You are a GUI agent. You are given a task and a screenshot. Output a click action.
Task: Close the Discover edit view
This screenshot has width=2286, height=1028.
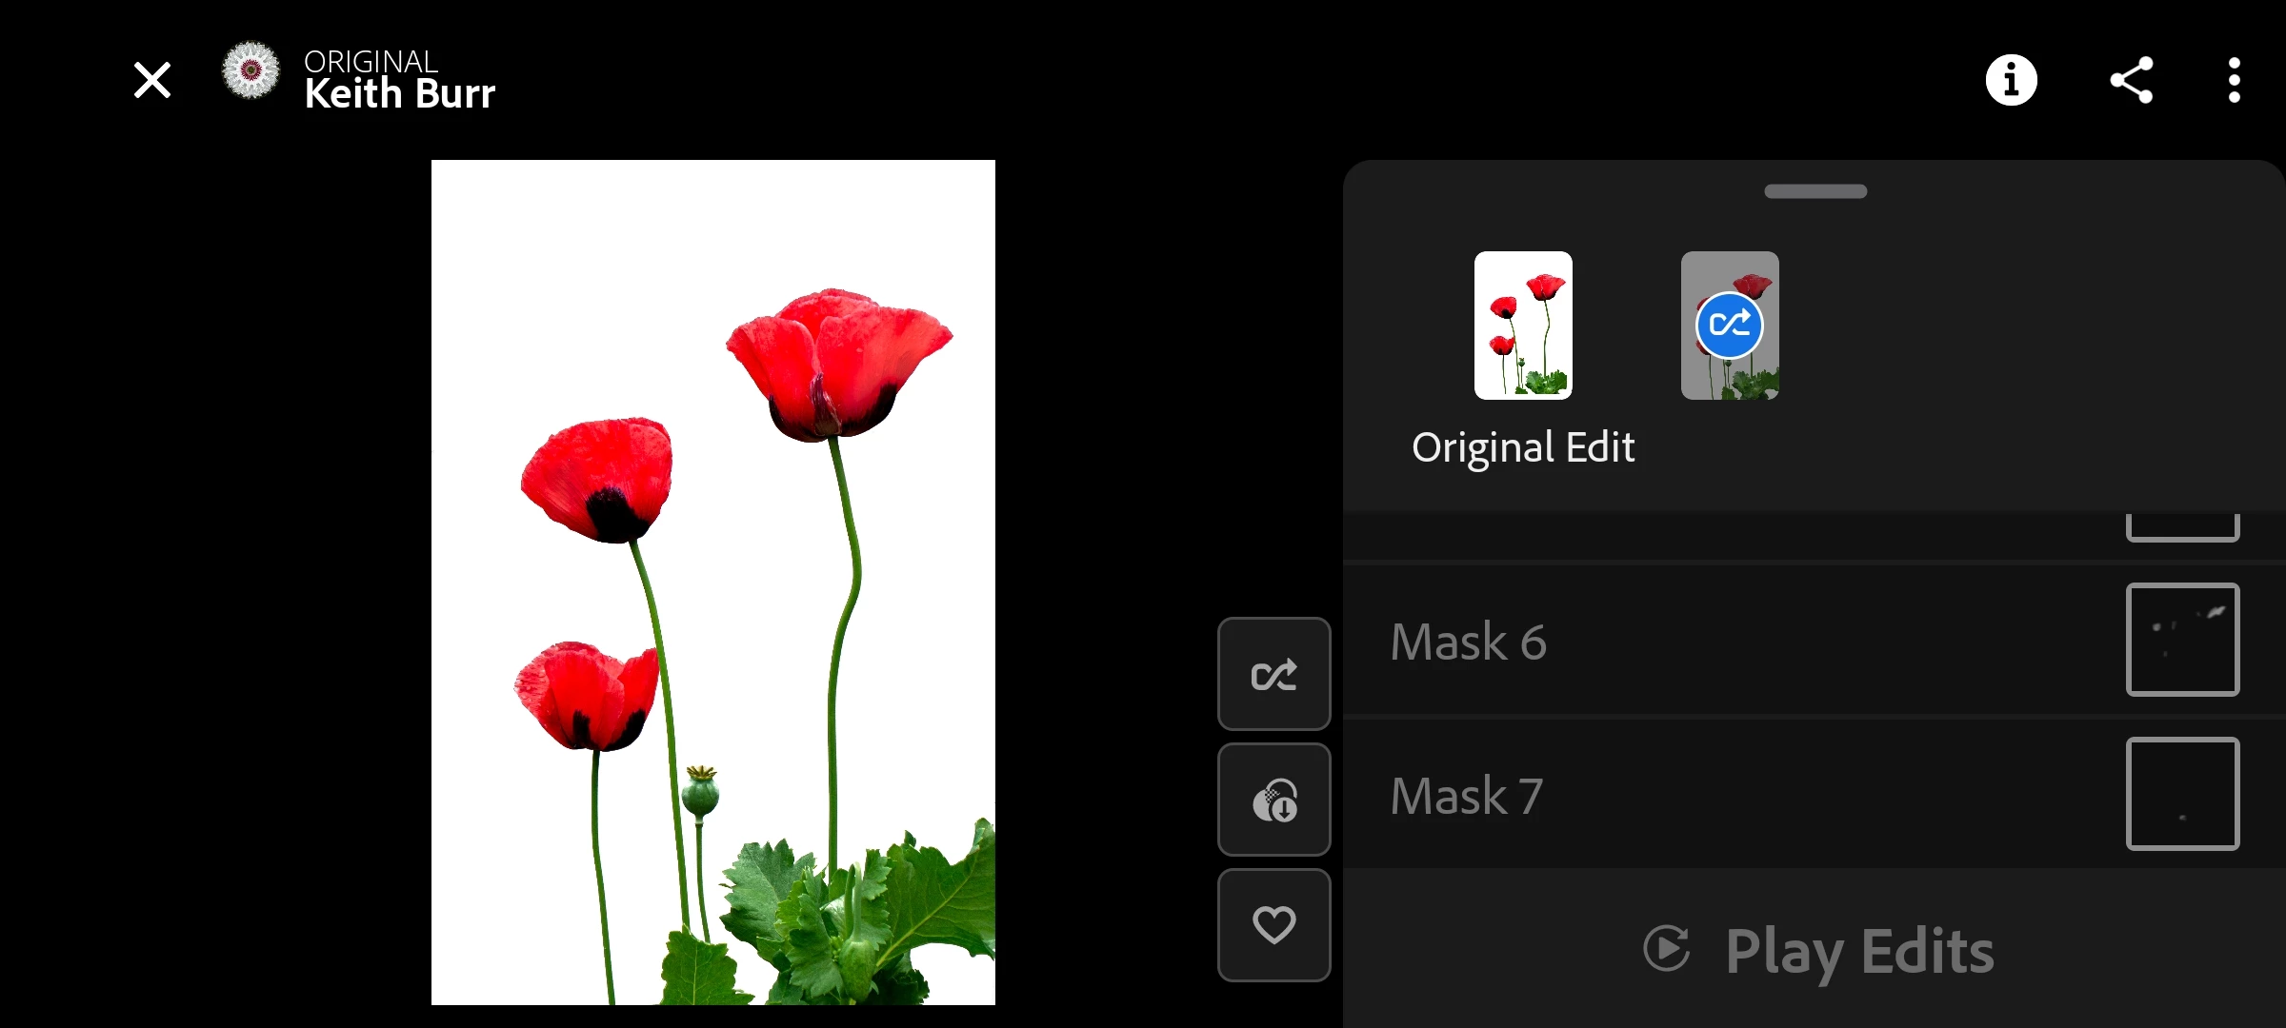[x=152, y=80]
